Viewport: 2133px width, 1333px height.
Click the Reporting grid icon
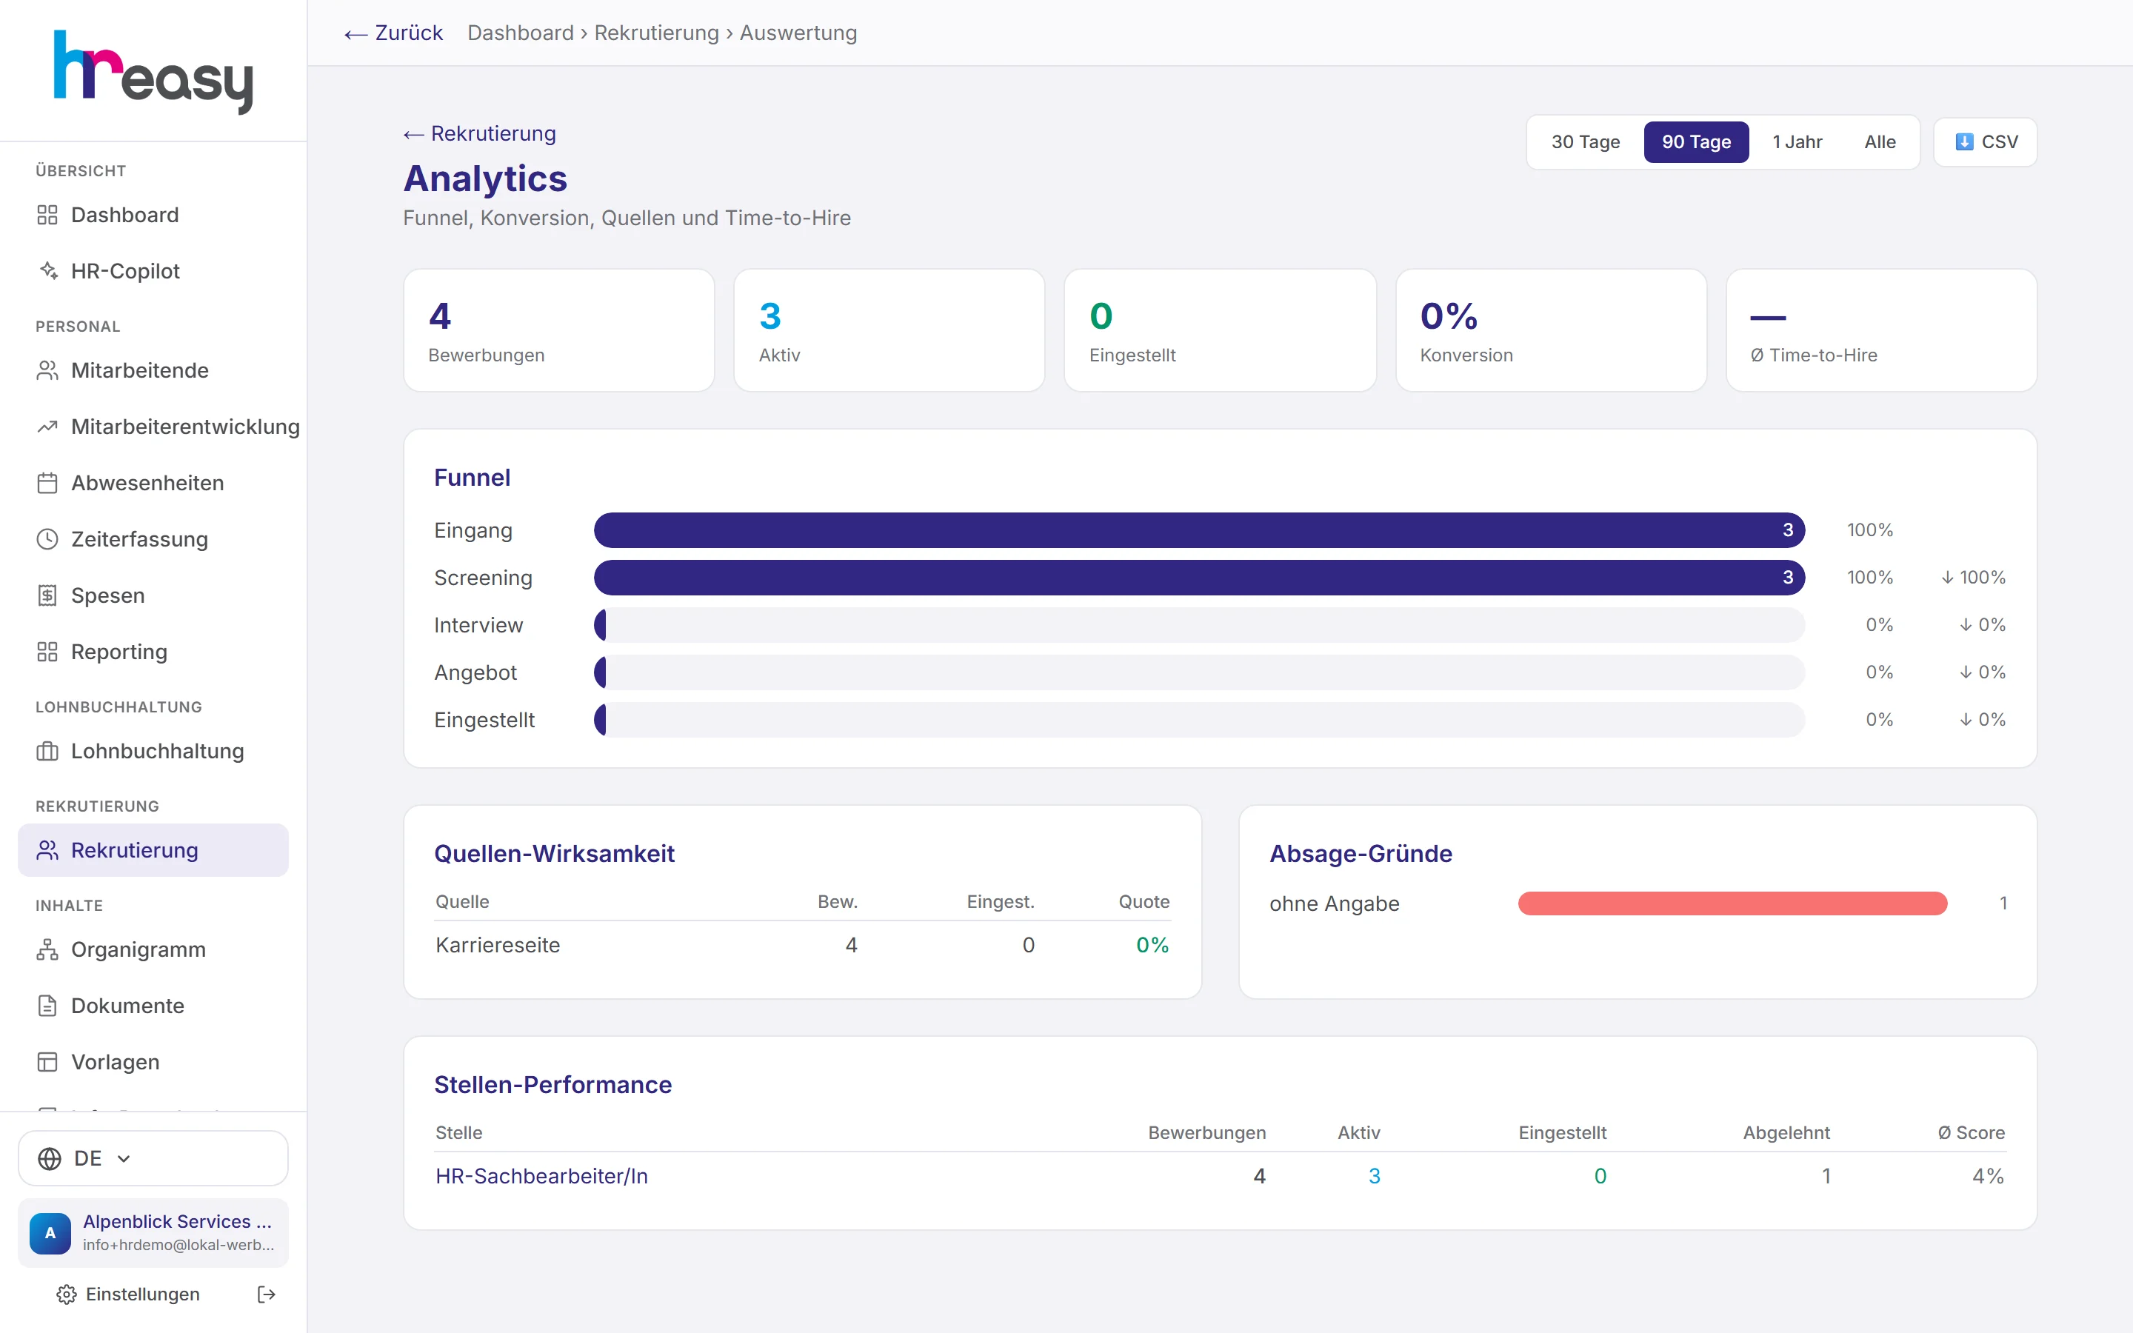click(47, 652)
